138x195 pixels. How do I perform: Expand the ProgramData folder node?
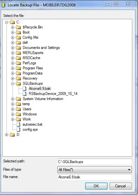tap(12, 73)
